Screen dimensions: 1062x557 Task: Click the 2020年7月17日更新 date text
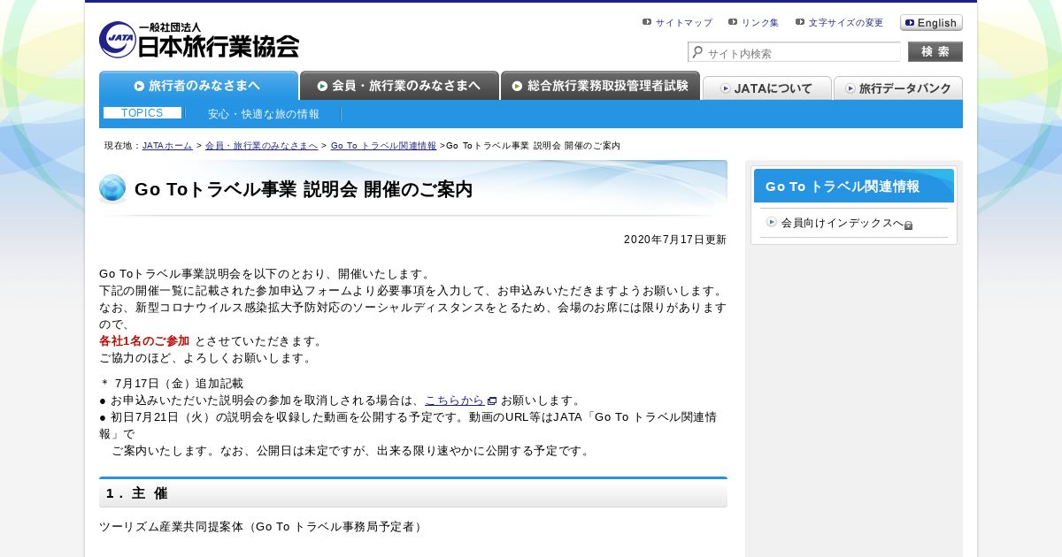675,240
